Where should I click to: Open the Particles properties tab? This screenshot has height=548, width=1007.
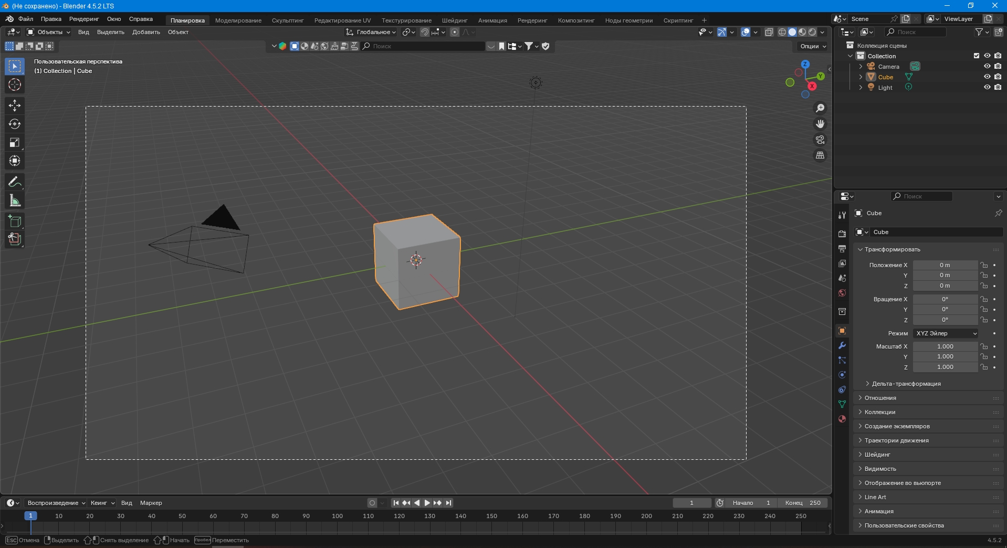click(842, 360)
